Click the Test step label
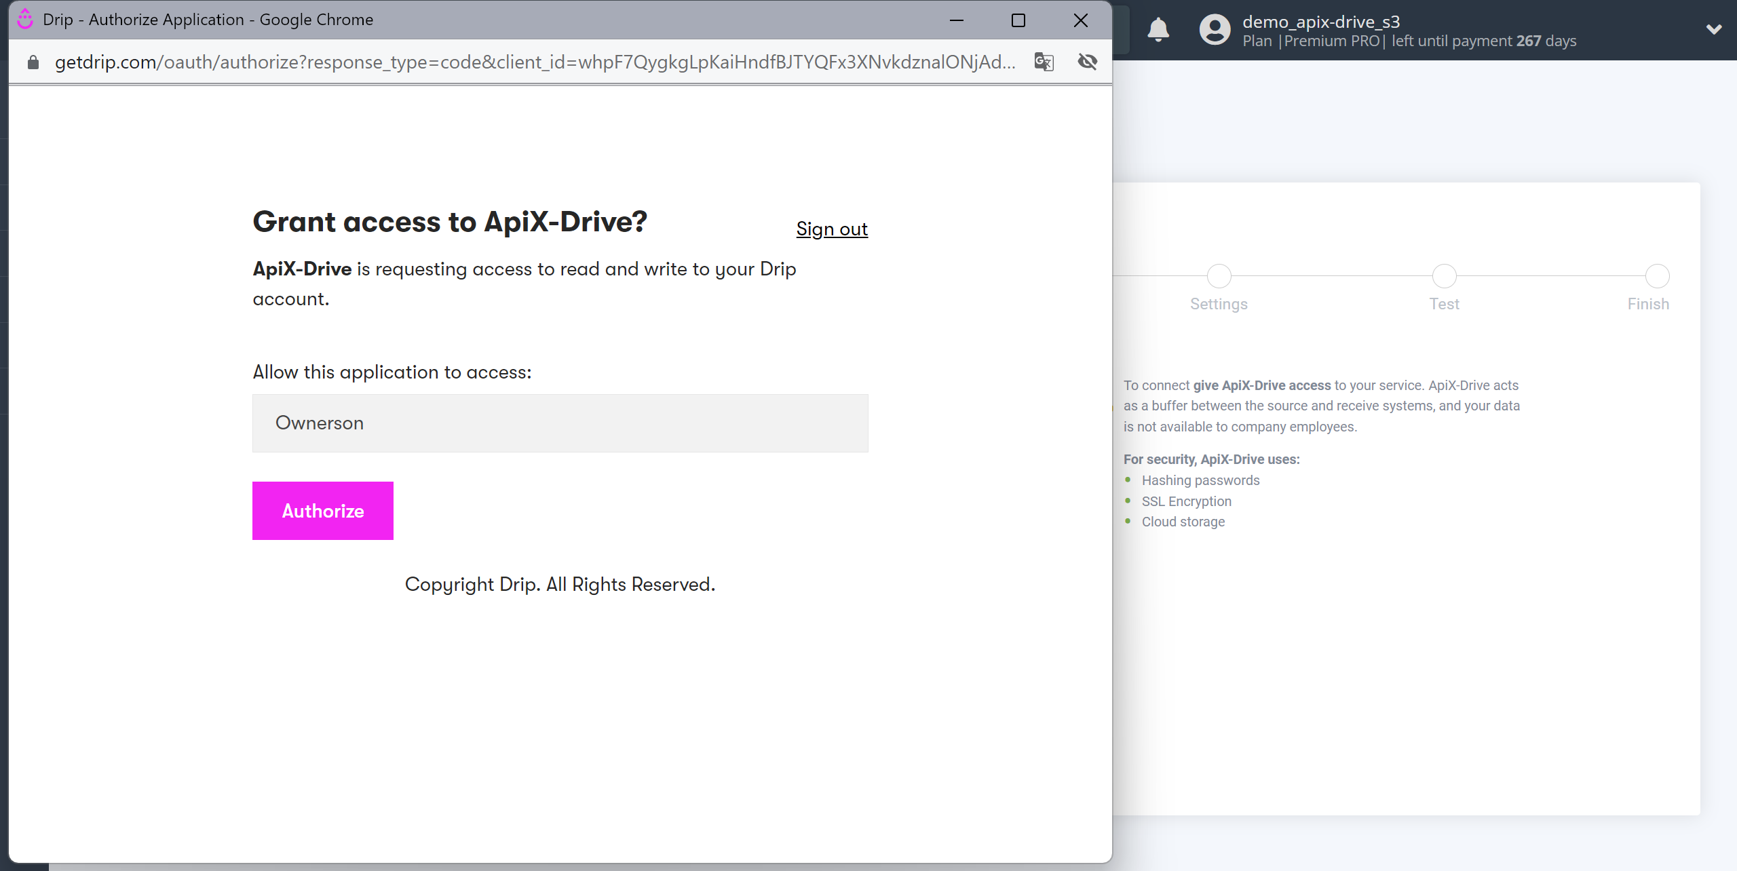 [x=1444, y=304]
